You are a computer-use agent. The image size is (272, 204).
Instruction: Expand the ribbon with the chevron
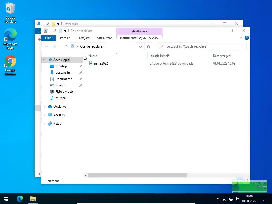tap(241, 38)
